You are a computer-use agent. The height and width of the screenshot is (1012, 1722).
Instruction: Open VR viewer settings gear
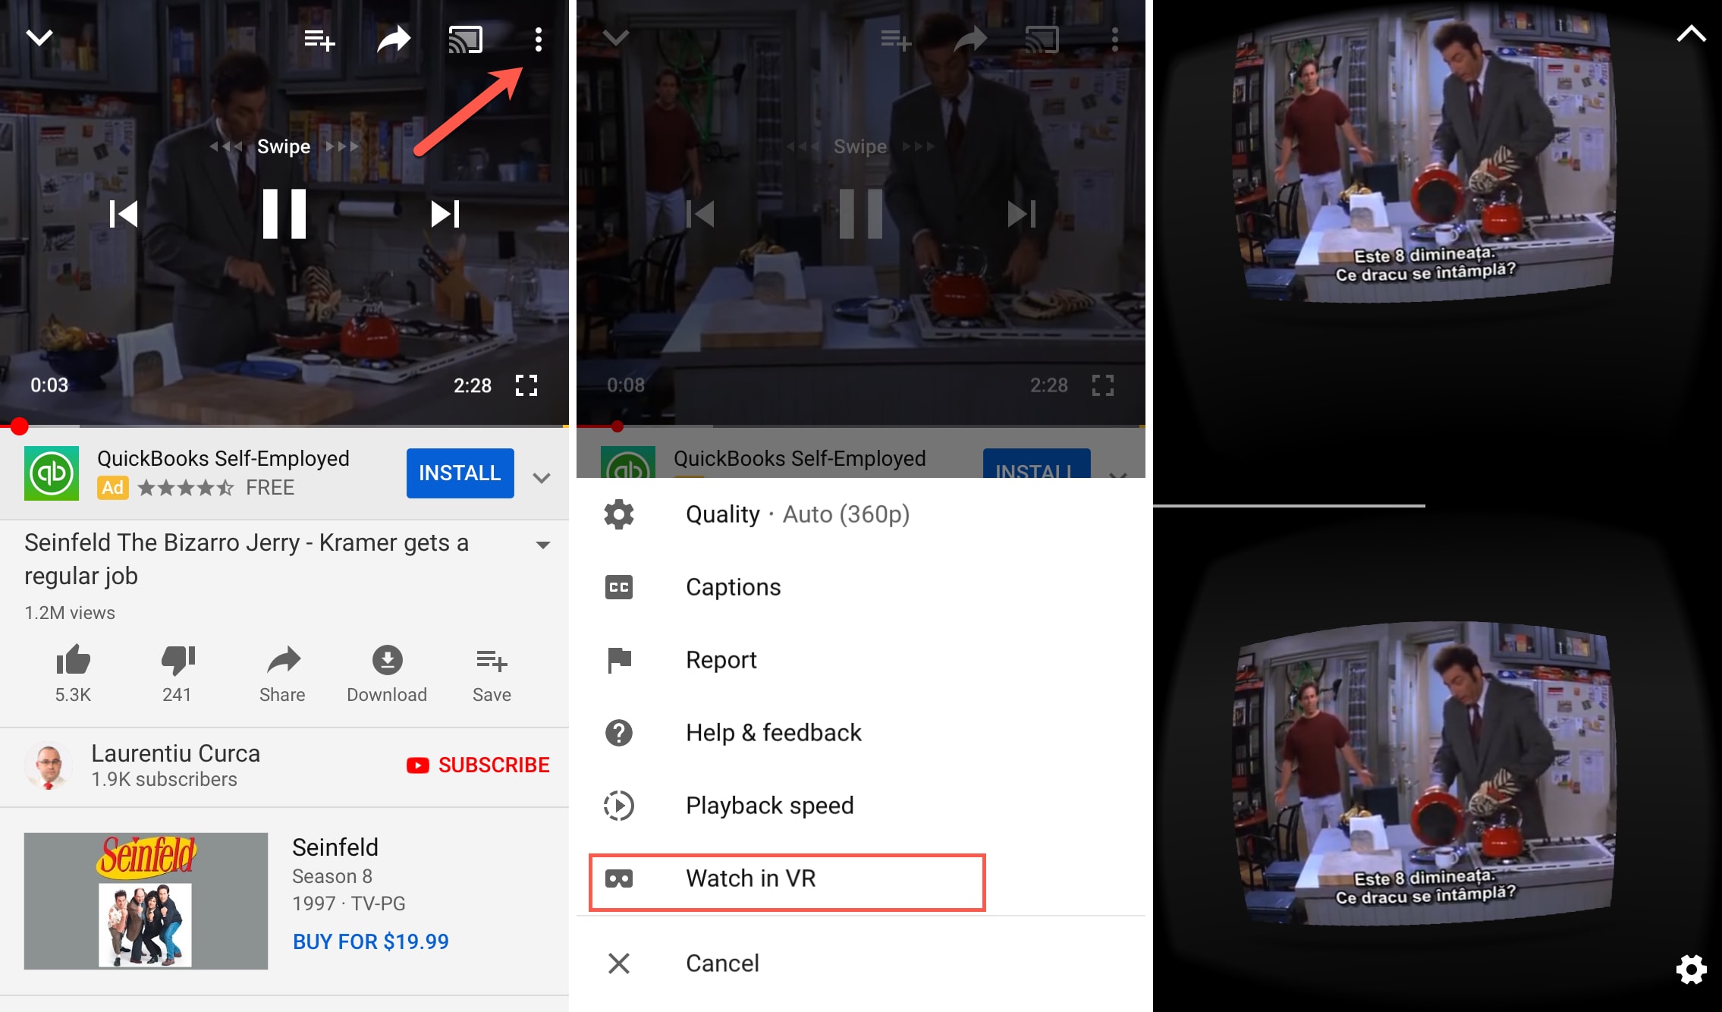click(1692, 970)
